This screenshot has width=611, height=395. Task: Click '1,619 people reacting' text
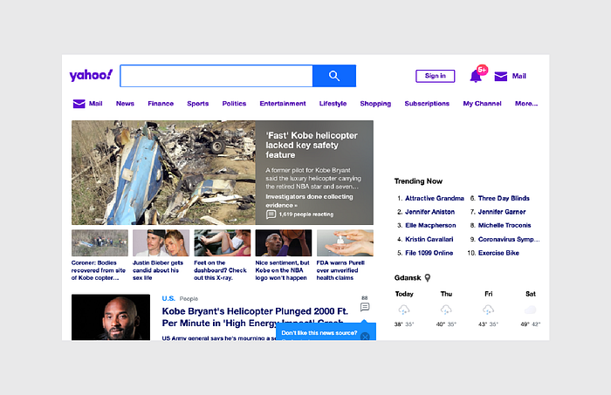click(306, 215)
